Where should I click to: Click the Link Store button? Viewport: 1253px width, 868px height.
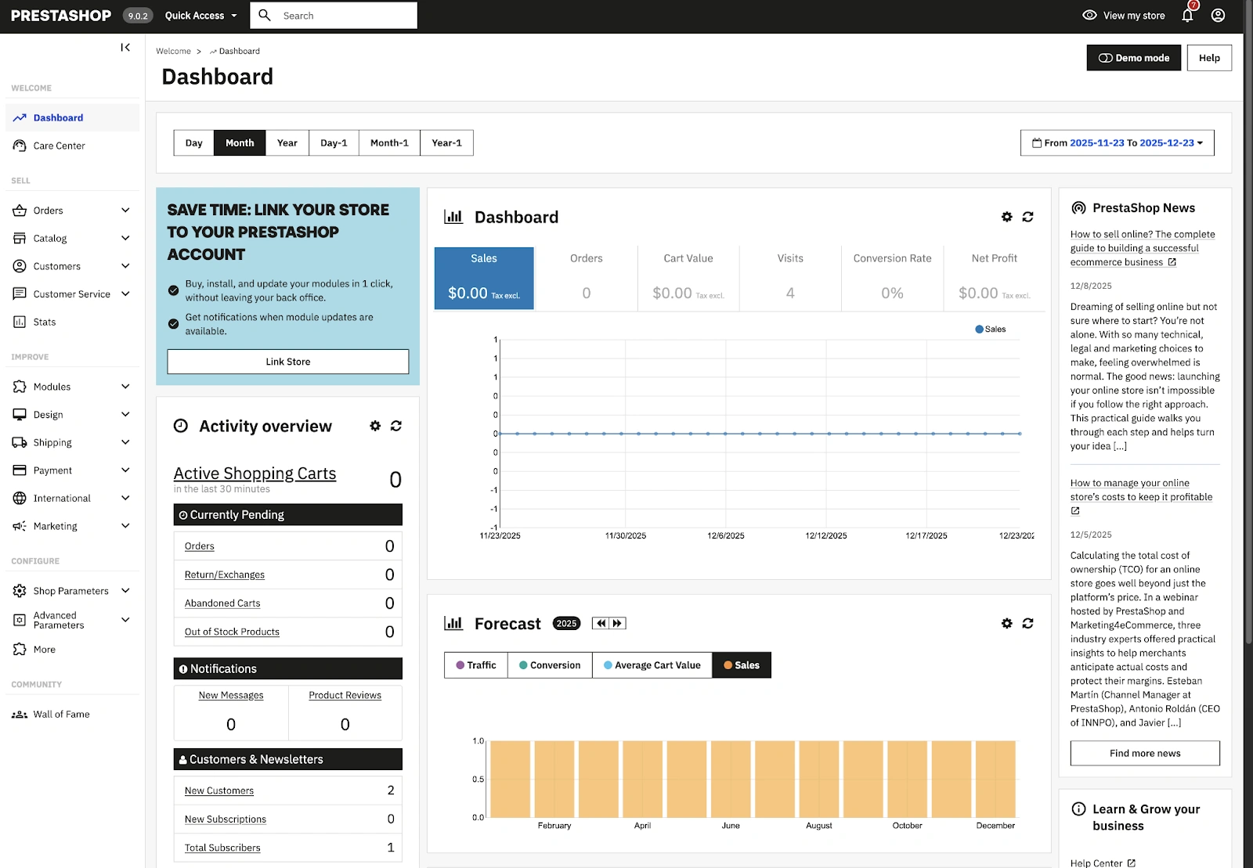pyautogui.click(x=287, y=362)
